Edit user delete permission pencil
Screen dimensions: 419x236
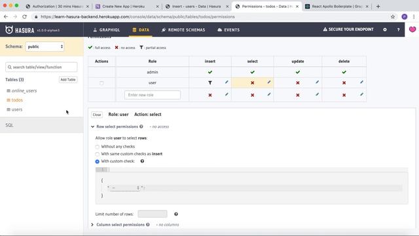361,82
